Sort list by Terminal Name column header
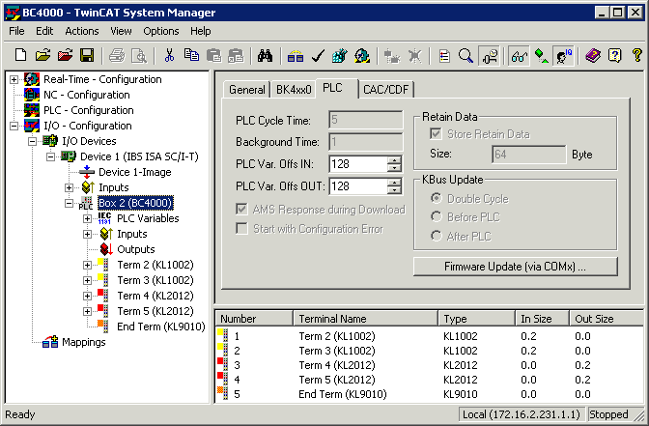Image resolution: width=649 pixels, height=426 pixels. 365,319
